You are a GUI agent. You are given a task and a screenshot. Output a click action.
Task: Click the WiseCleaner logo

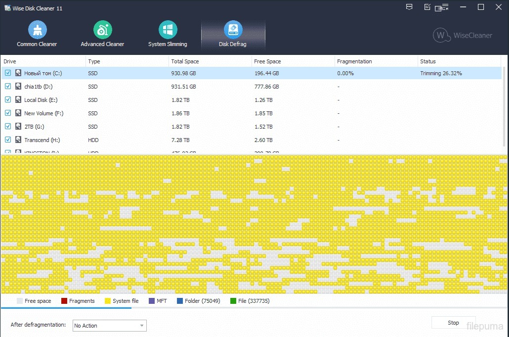463,36
